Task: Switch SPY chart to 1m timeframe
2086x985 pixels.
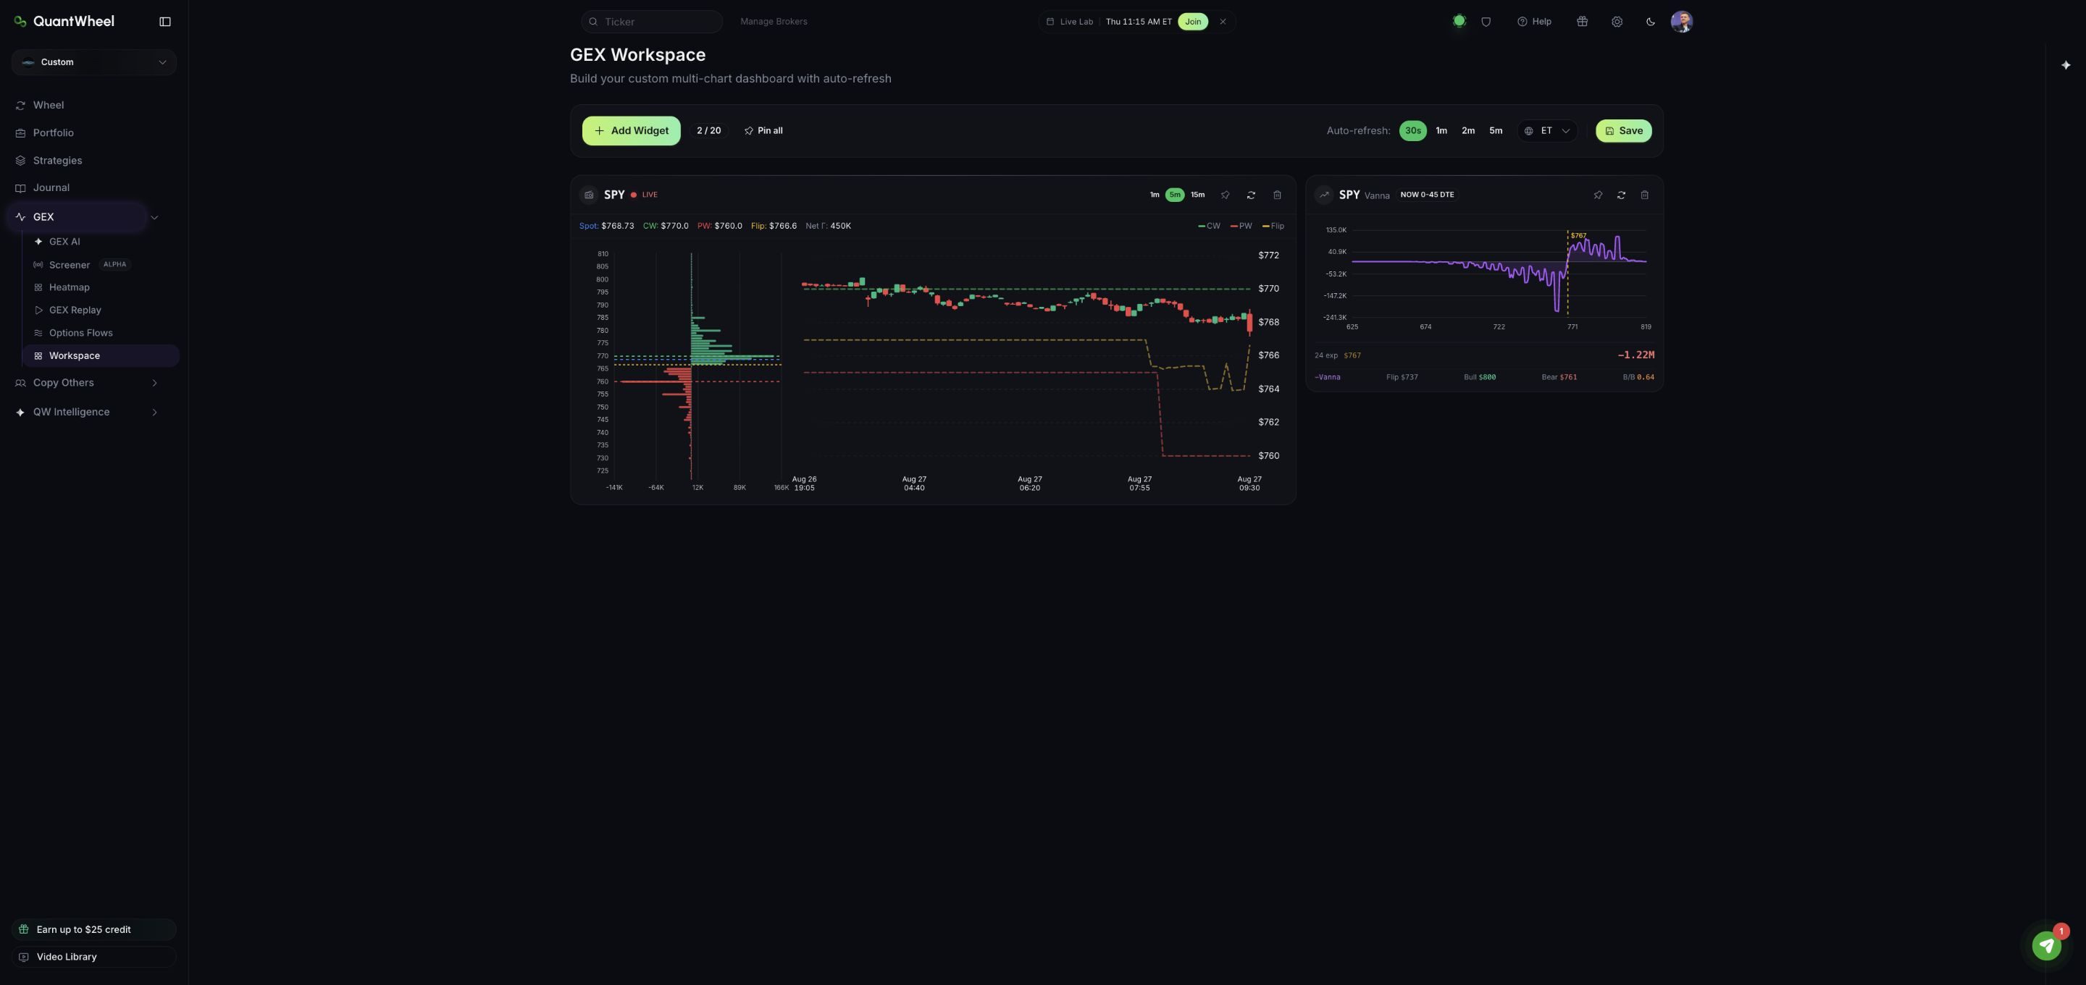Action: (x=1155, y=195)
